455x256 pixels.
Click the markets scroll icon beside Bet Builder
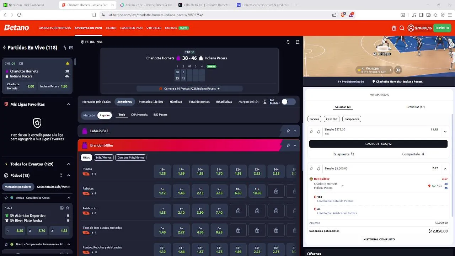coord(265,102)
